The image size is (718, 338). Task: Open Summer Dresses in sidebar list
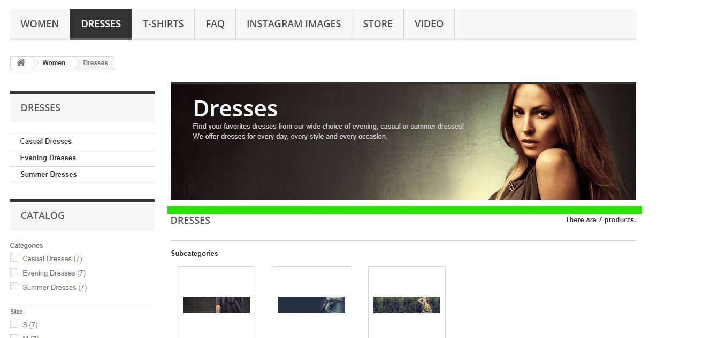pos(49,175)
